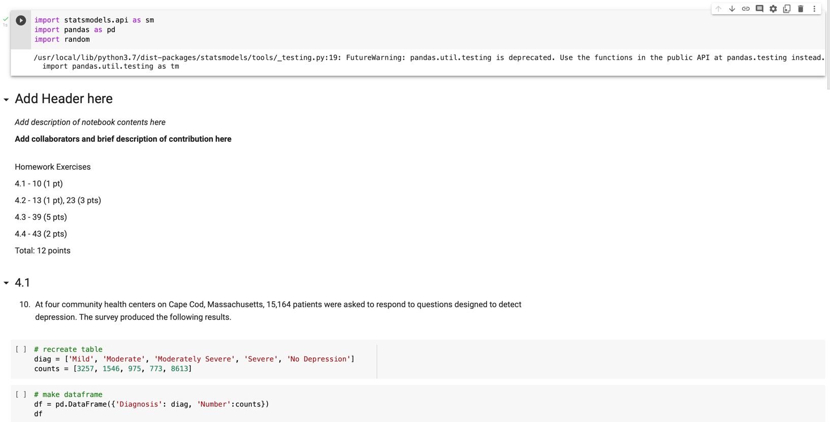Click the FutureWarning output message
This screenshot has width=830, height=422.
pos(429,57)
